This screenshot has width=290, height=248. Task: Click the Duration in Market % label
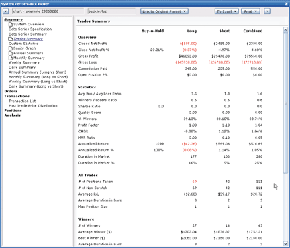(96, 163)
